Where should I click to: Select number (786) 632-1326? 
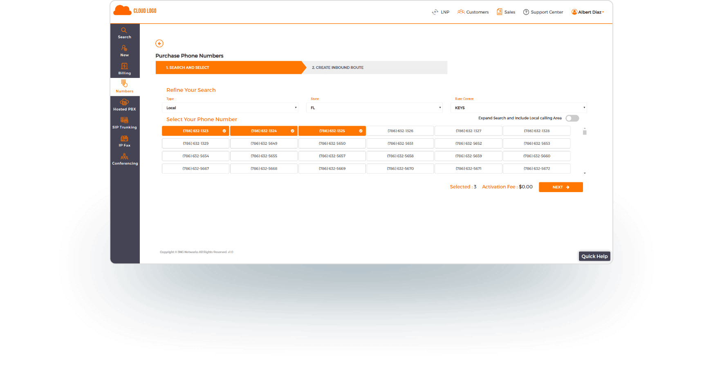click(x=400, y=131)
